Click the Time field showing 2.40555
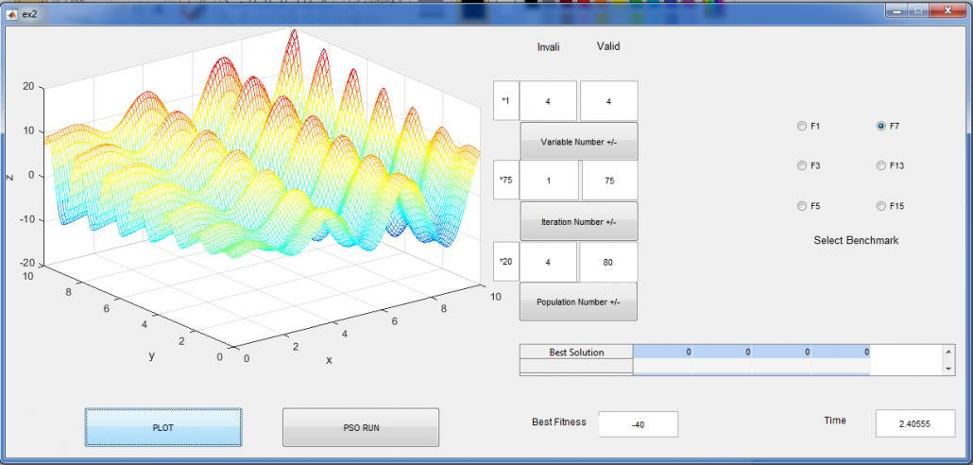973x465 pixels. point(915,424)
